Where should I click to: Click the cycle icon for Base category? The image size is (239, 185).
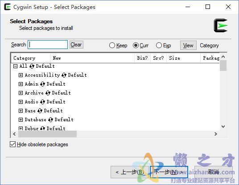40,111
